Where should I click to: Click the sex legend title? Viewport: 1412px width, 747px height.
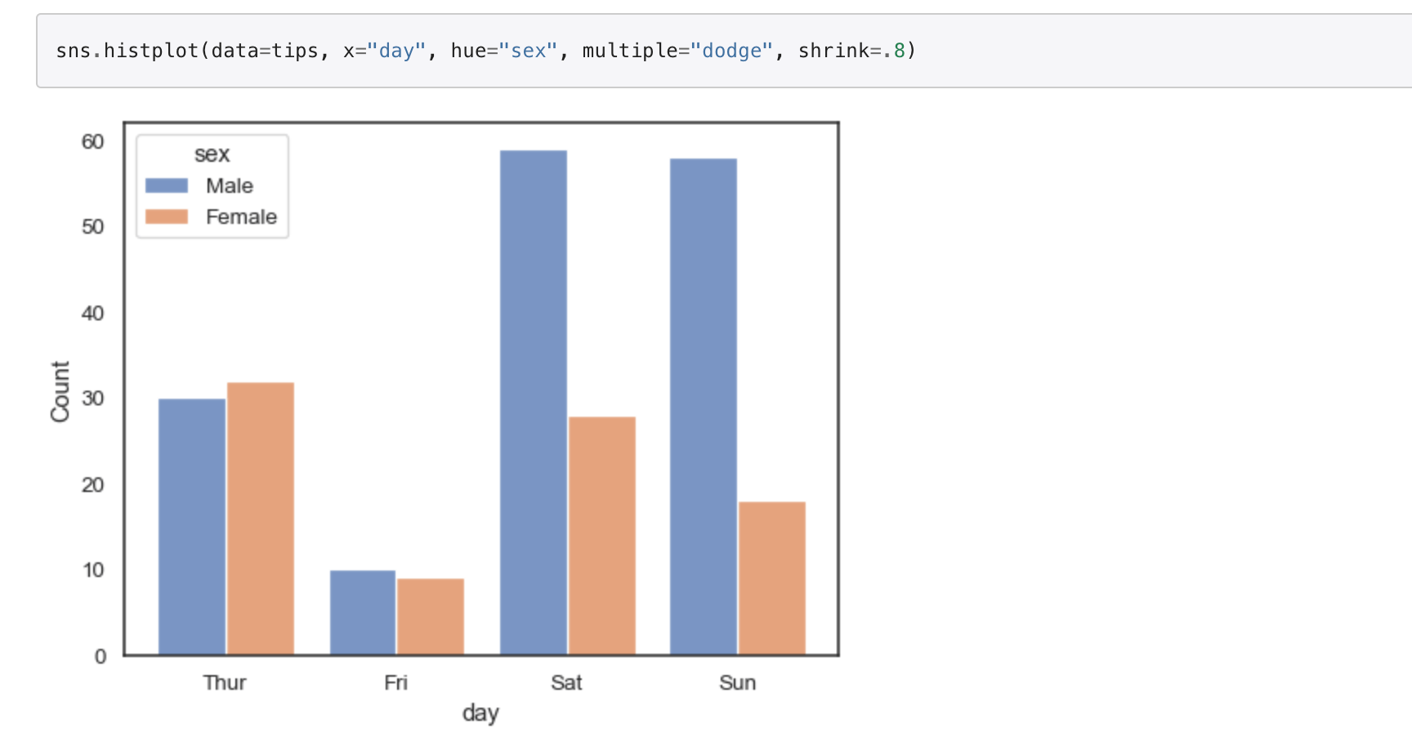tap(211, 154)
